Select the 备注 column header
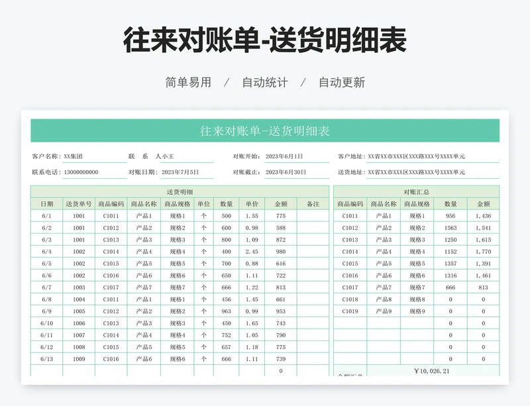This screenshot has width=530, height=406. (313, 204)
